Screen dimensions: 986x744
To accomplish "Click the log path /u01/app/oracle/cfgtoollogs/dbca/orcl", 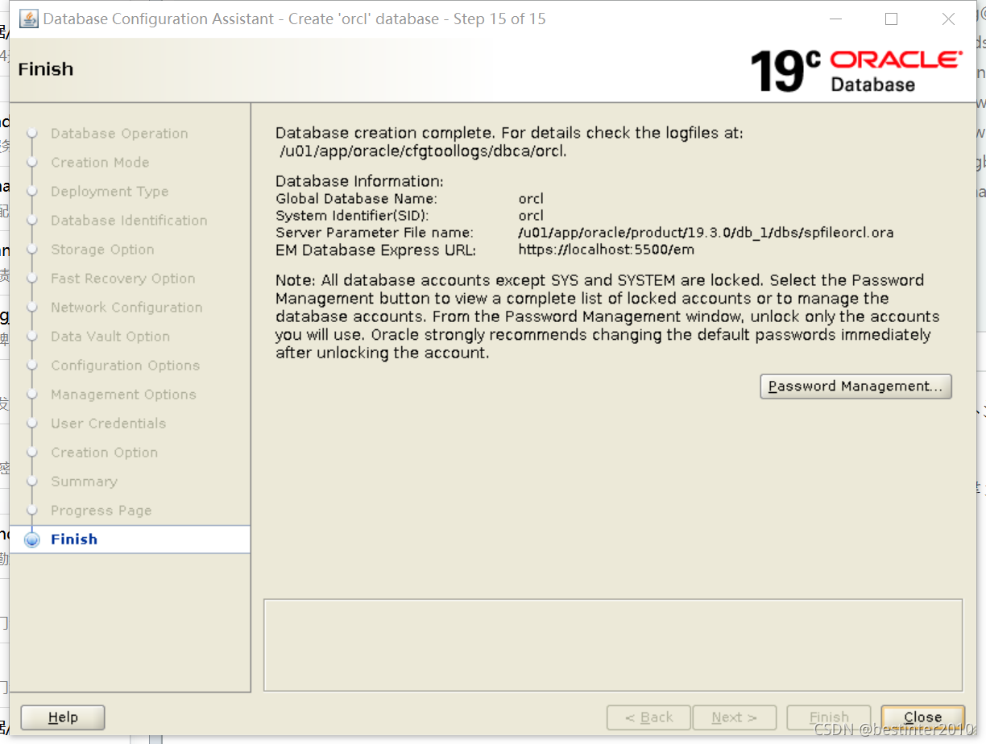I will (x=423, y=151).
